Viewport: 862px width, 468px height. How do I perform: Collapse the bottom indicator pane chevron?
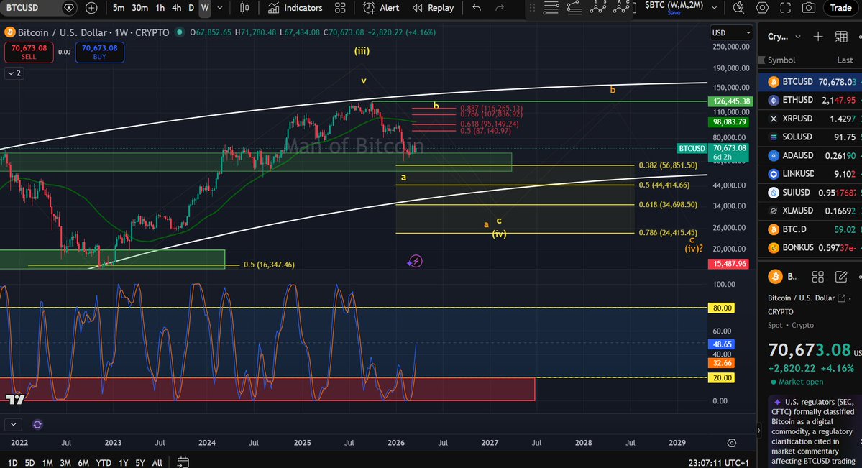point(13,425)
